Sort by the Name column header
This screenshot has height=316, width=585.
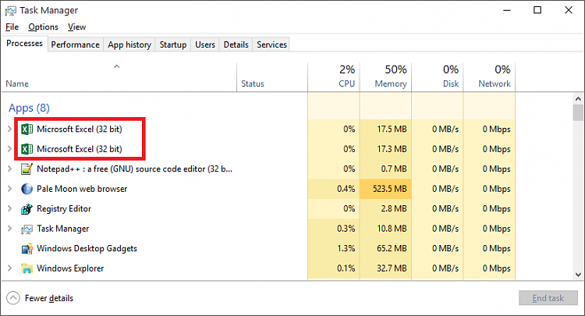tap(119, 77)
